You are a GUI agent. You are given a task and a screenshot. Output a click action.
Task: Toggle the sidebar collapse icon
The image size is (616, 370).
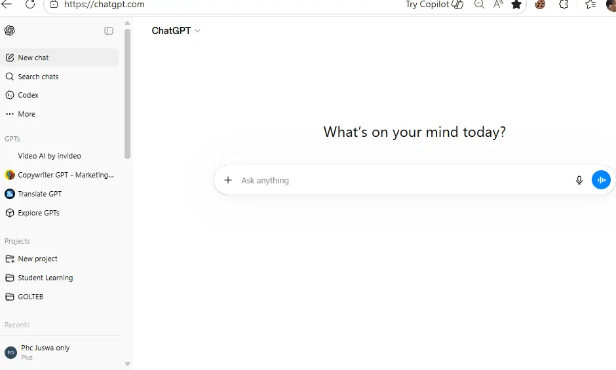tap(109, 31)
